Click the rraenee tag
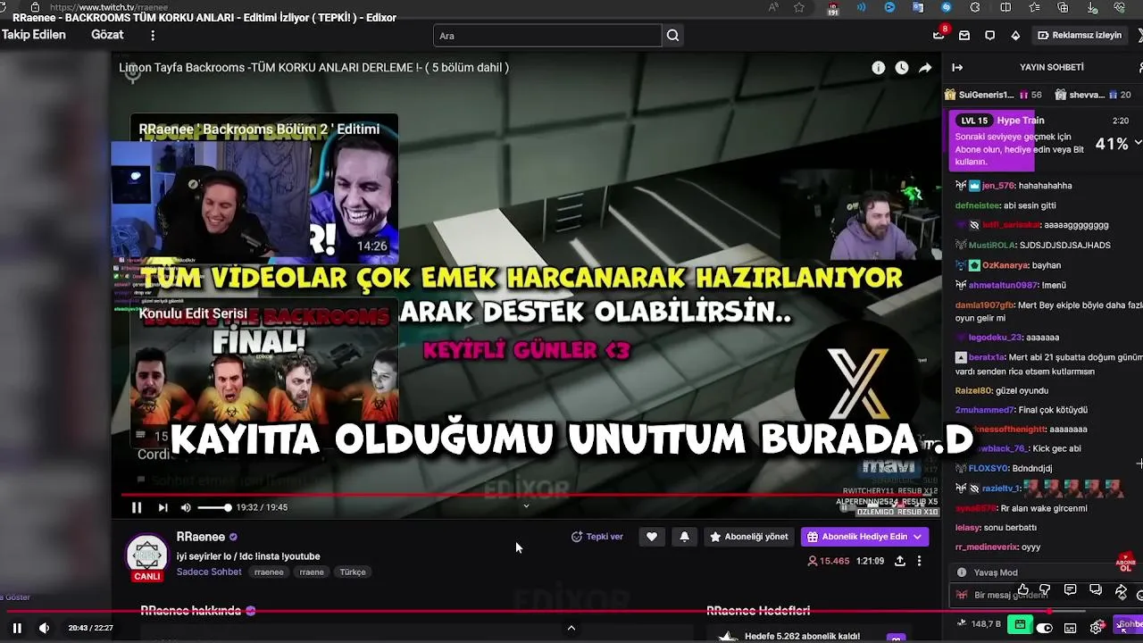The width and height of the screenshot is (1143, 643). click(269, 572)
